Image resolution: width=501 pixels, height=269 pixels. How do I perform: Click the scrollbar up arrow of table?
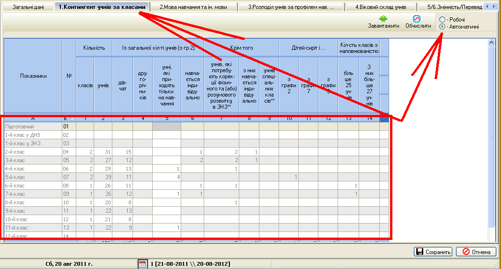click(x=492, y=42)
